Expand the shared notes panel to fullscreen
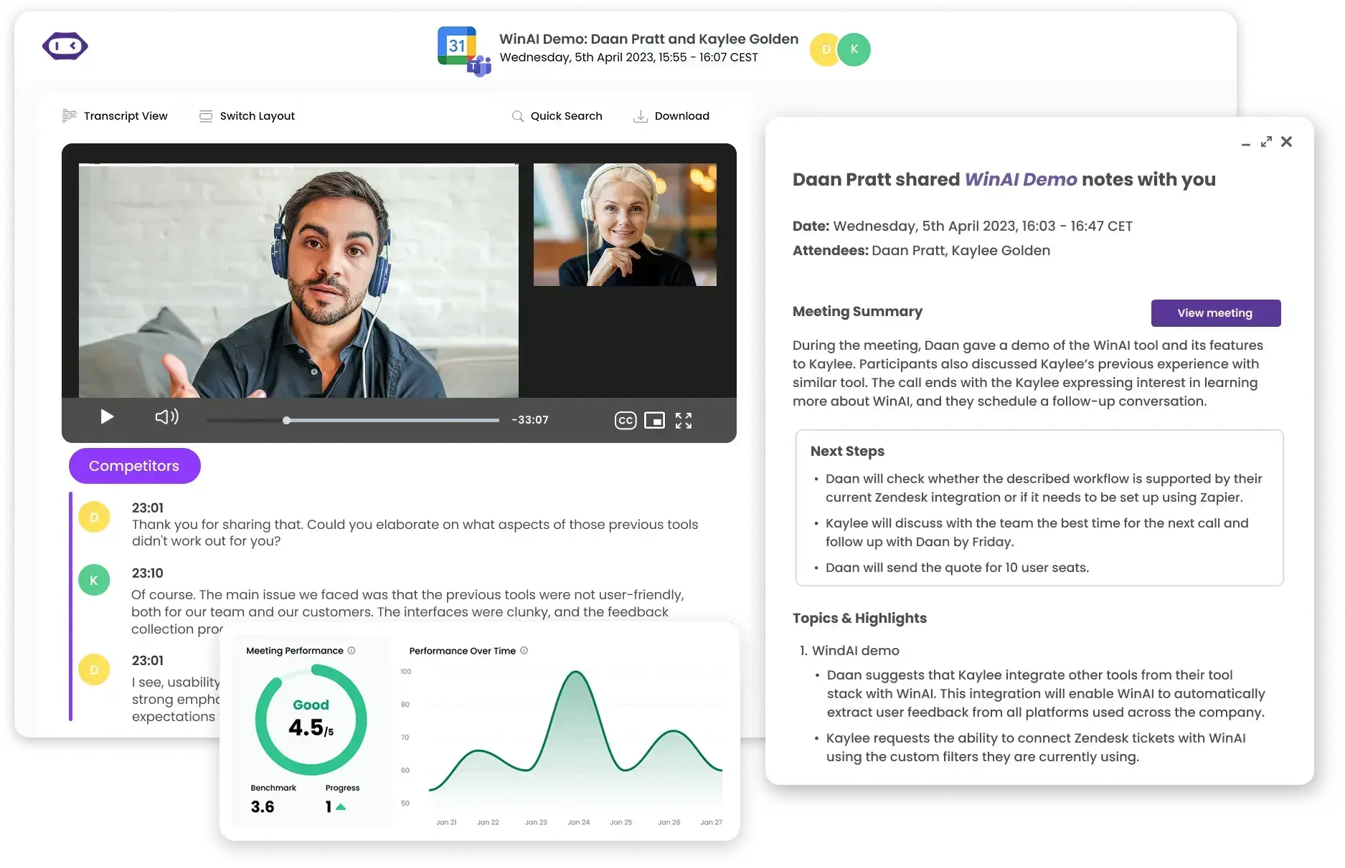The height and width of the screenshot is (868, 1345). [1266, 141]
